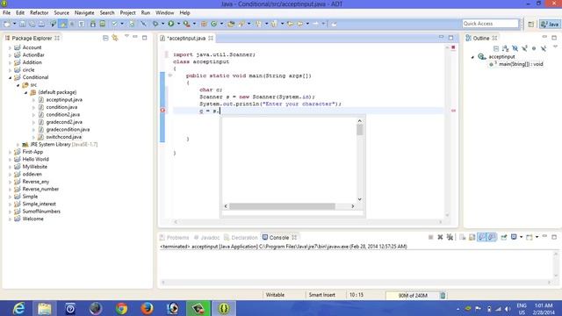Open the Source menu
This screenshot has height=316, width=562.
coord(61,12)
